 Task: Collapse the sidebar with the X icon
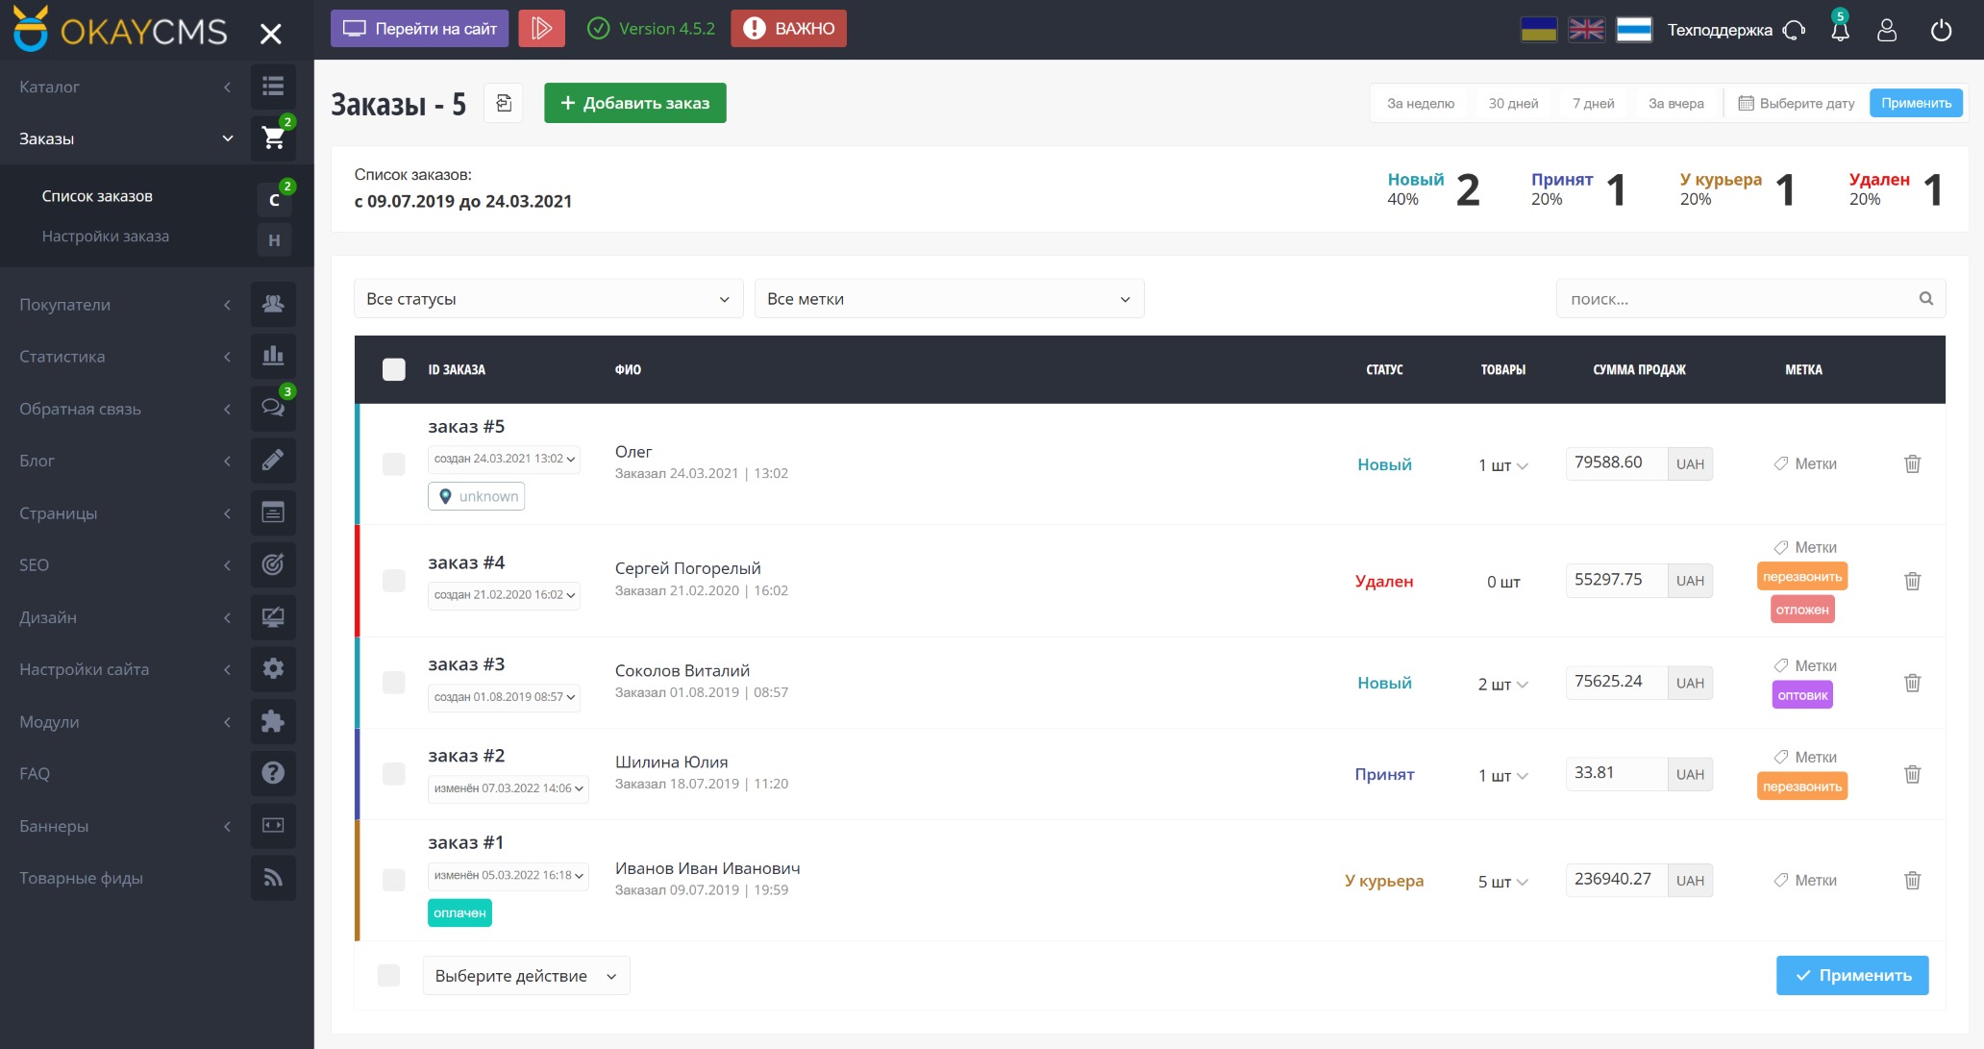point(271,34)
